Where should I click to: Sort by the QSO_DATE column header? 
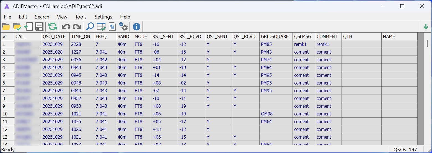pyautogui.click(x=55, y=36)
